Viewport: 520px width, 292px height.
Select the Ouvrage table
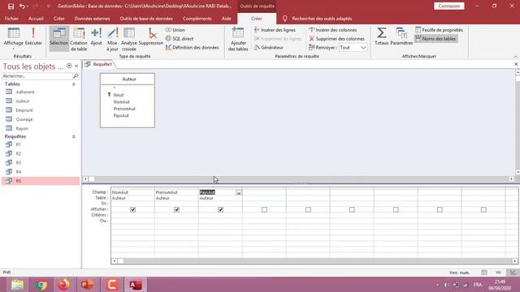tap(24, 119)
